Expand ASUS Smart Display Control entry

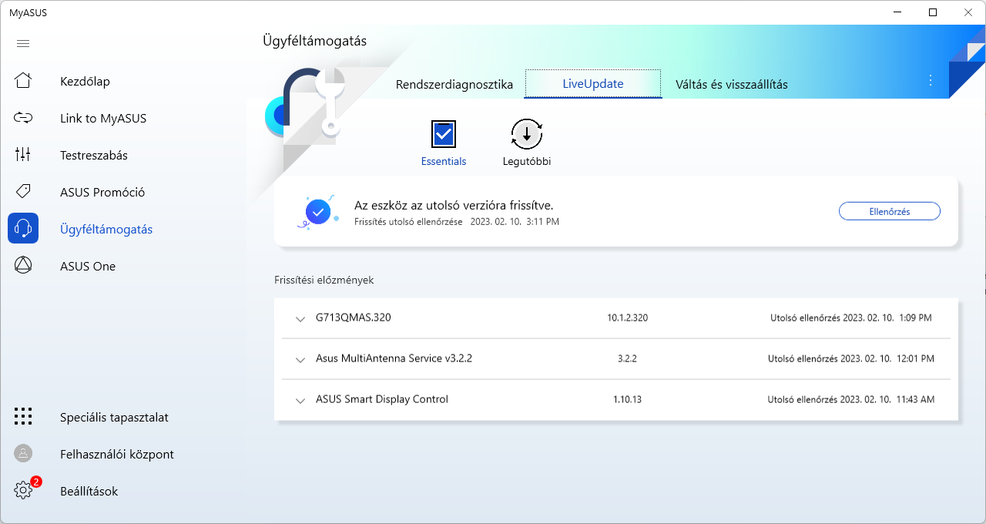tap(300, 400)
